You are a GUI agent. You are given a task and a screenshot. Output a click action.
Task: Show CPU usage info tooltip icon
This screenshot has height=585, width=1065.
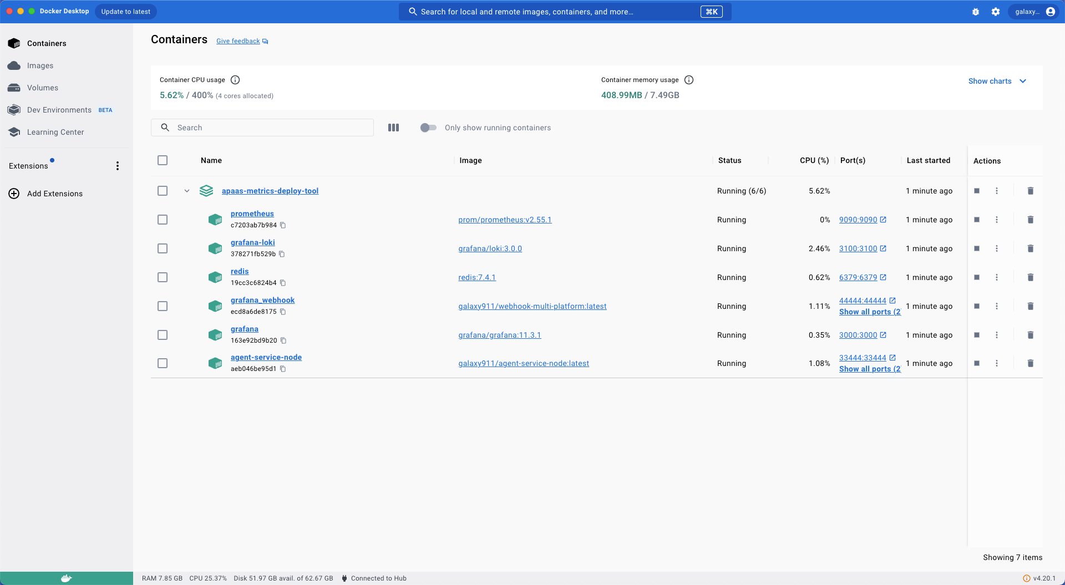click(235, 80)
